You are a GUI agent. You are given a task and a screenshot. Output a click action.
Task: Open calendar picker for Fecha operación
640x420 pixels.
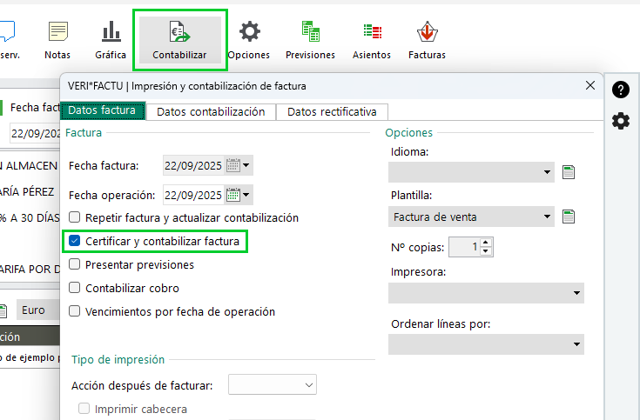pyautogui.click(x=233, y=195)
